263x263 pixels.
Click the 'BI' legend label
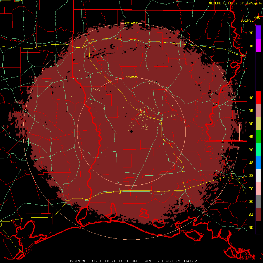251,214
